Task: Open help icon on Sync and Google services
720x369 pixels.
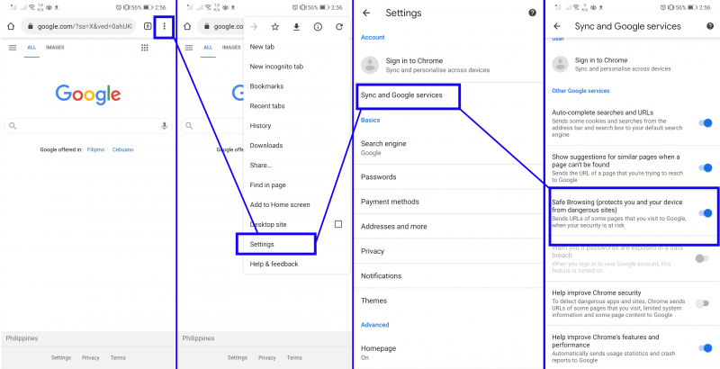Action: pyautogui.click(x=710, y=26)
